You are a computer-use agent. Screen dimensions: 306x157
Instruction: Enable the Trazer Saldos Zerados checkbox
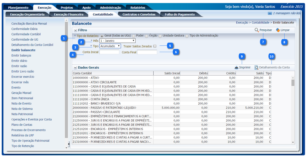(x=155, y=46)
